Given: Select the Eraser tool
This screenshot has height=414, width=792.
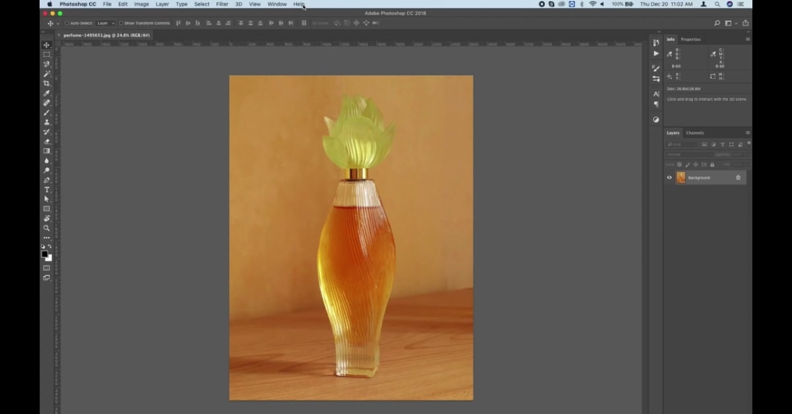Looking at the screenshot, I should tap(47, 141).
